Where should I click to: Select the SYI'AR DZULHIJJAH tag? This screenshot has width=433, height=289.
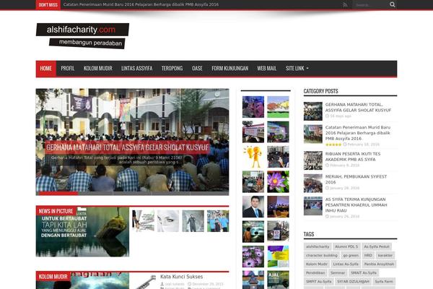click(353, 282)
